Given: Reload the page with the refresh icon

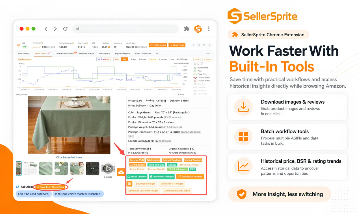Looking at the screenshot, I should [x=65, y=29].
